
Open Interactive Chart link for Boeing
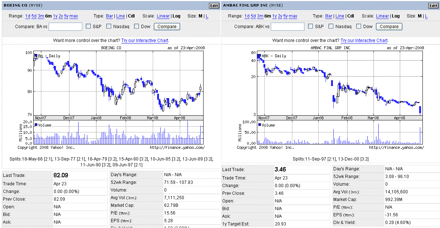(145, 40)
